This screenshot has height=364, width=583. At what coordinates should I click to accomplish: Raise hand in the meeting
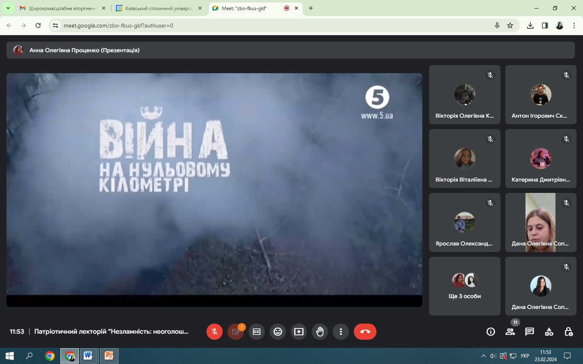click(x=320, y=332)
